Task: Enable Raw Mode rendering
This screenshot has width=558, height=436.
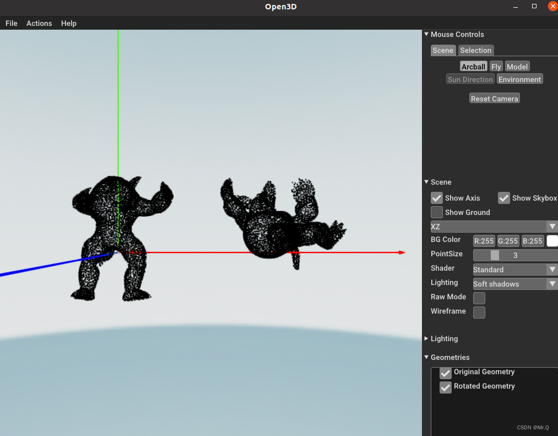Action: click(x=479, y=298)
